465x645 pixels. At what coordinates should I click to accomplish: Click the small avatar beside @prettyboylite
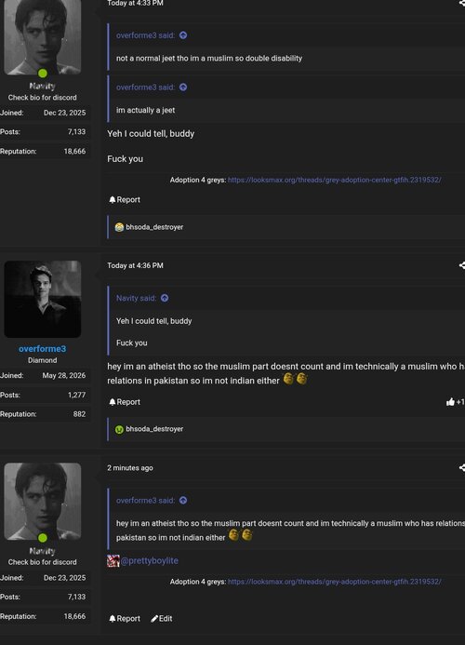[113, 560]
